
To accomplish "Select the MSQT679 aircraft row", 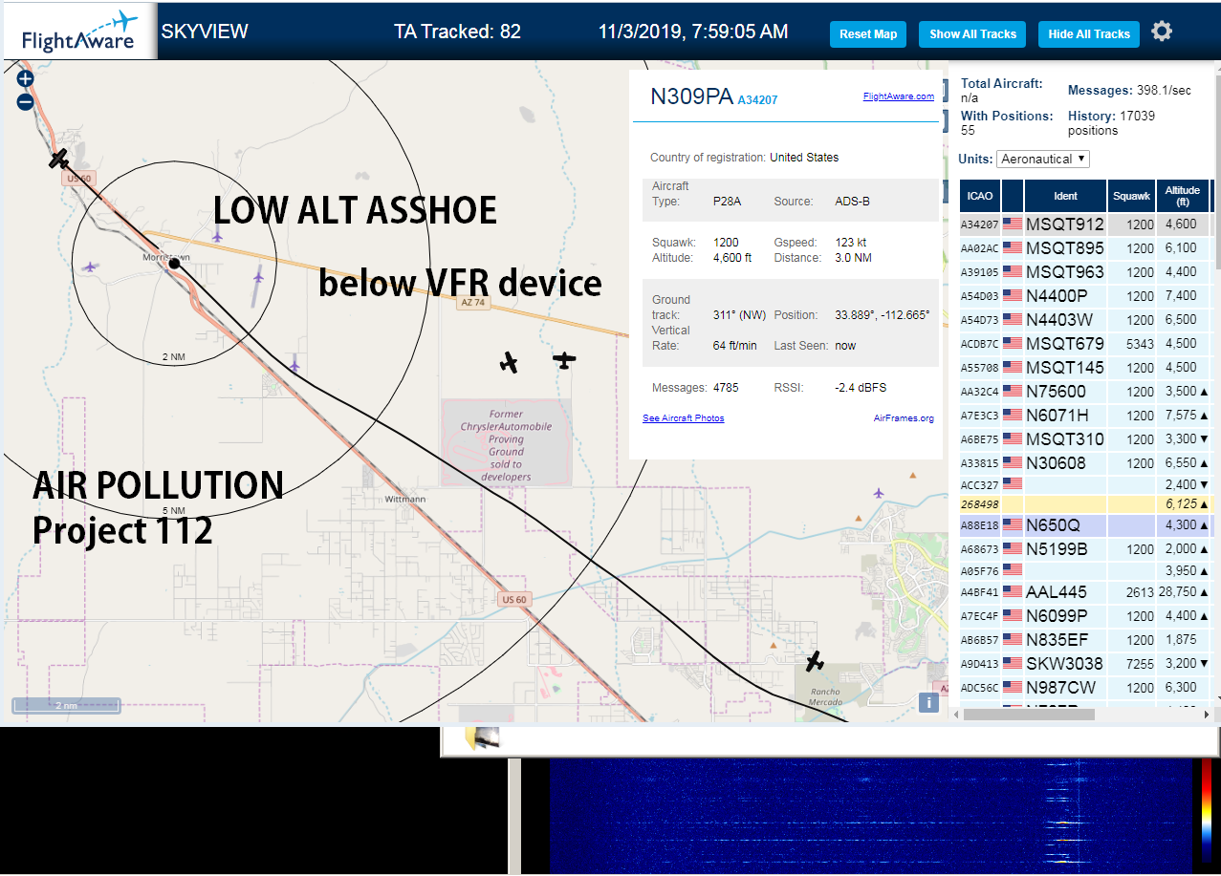I will [1086, 344].
